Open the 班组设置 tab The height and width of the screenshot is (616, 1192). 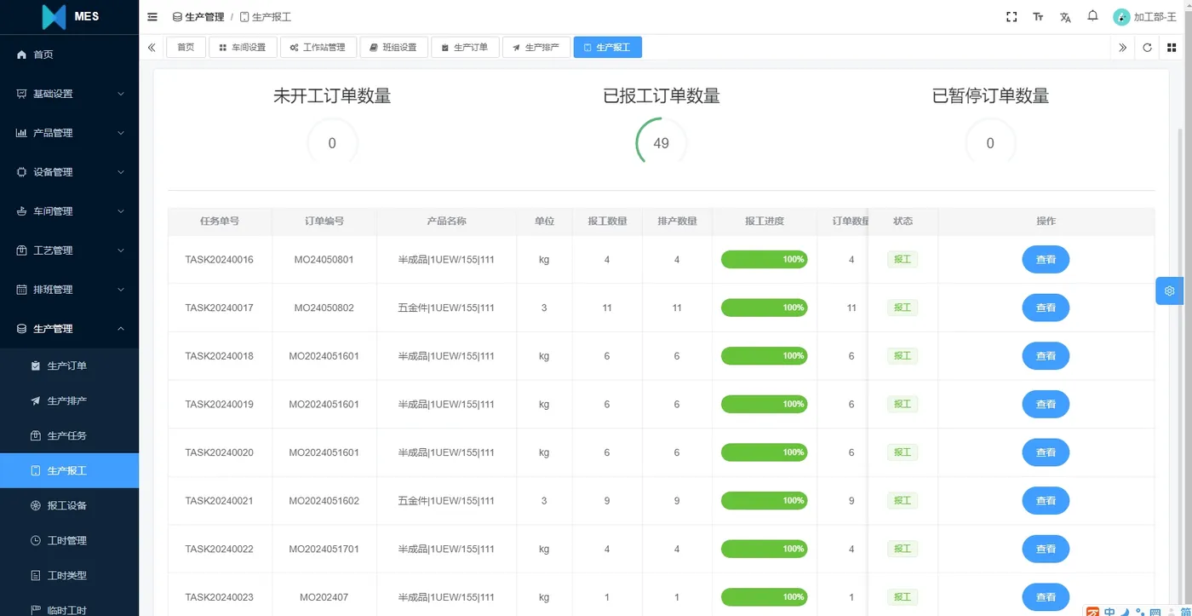(x=394, y=47)
